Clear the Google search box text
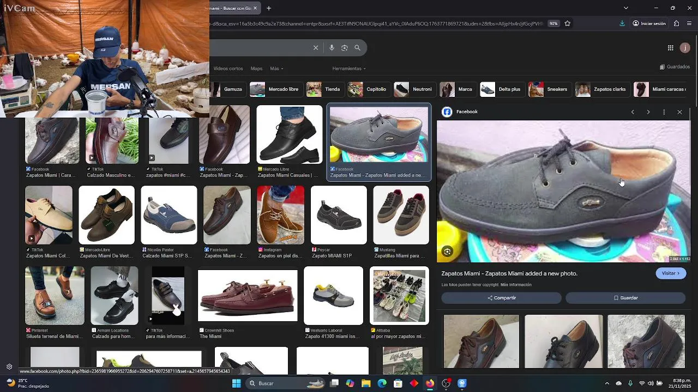The height and width of the screenshot is (392, 698). tap(315, 48)
